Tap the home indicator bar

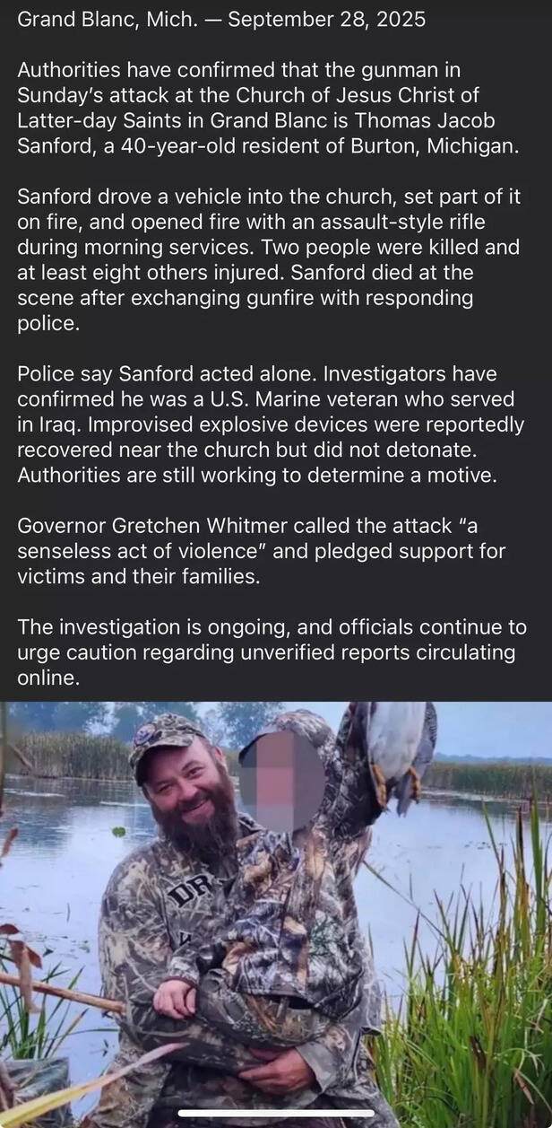[276, 1115]
